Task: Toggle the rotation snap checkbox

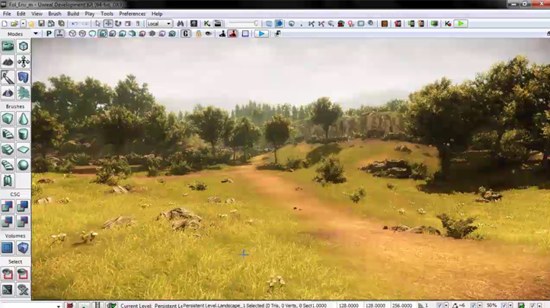Action: click(473, 306)
